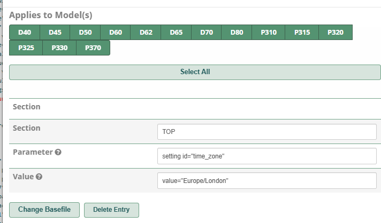Toggle the D40 model button
This screenshot has height=223, width=381.
(25, 32)
